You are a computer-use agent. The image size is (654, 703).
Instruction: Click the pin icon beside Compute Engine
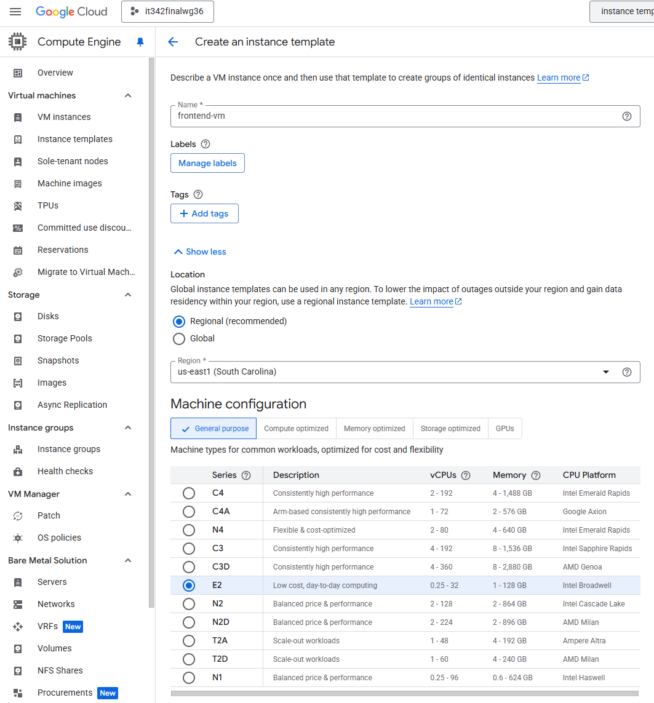pyautogui.click(x=140, y=42)
